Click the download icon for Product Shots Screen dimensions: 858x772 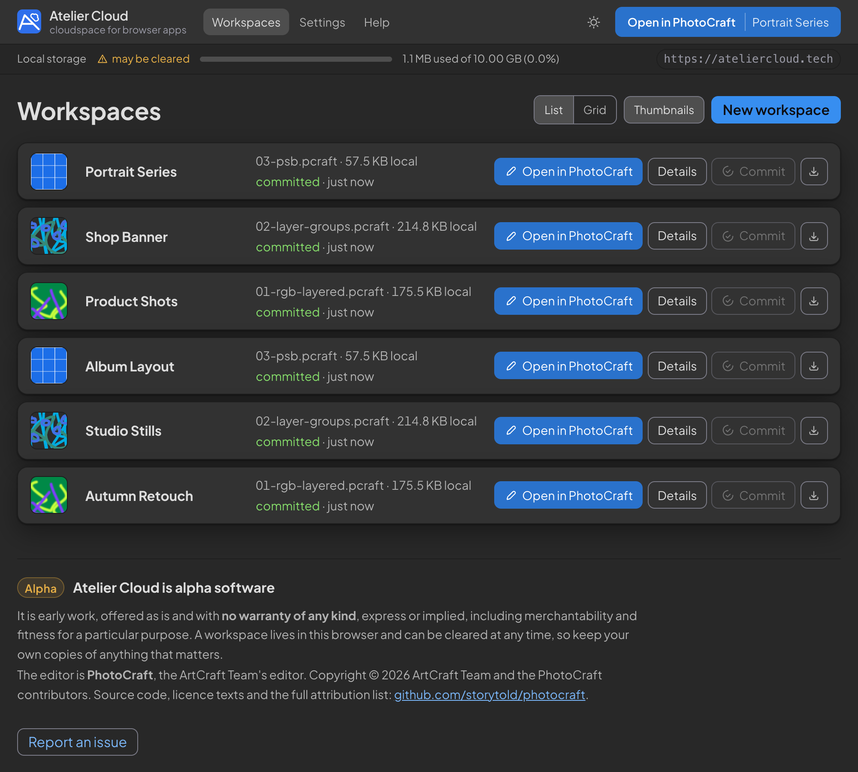[x=814, y=301]
